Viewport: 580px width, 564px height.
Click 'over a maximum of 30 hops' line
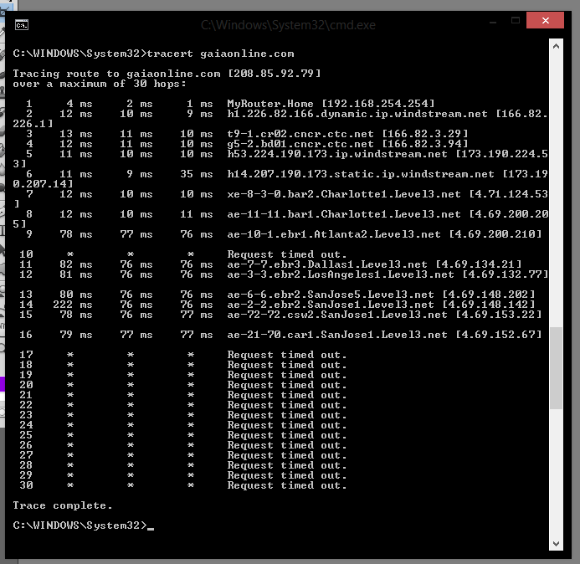tap(99, 84)
